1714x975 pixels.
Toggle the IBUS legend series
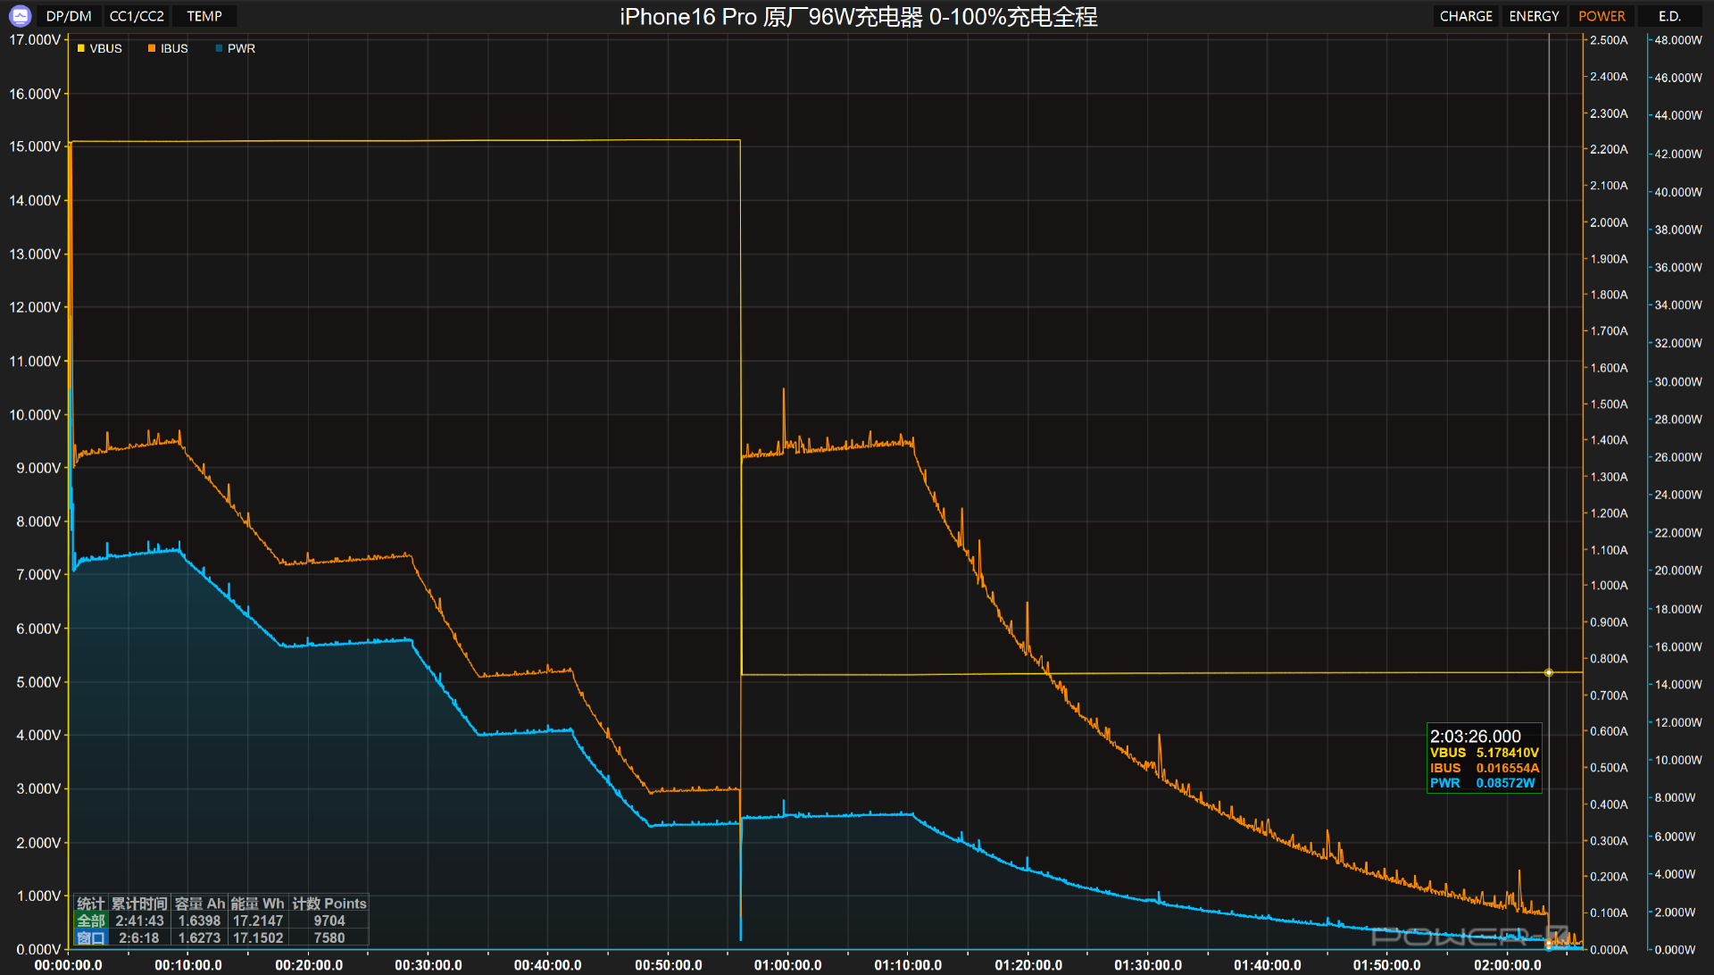coord(168,48)
